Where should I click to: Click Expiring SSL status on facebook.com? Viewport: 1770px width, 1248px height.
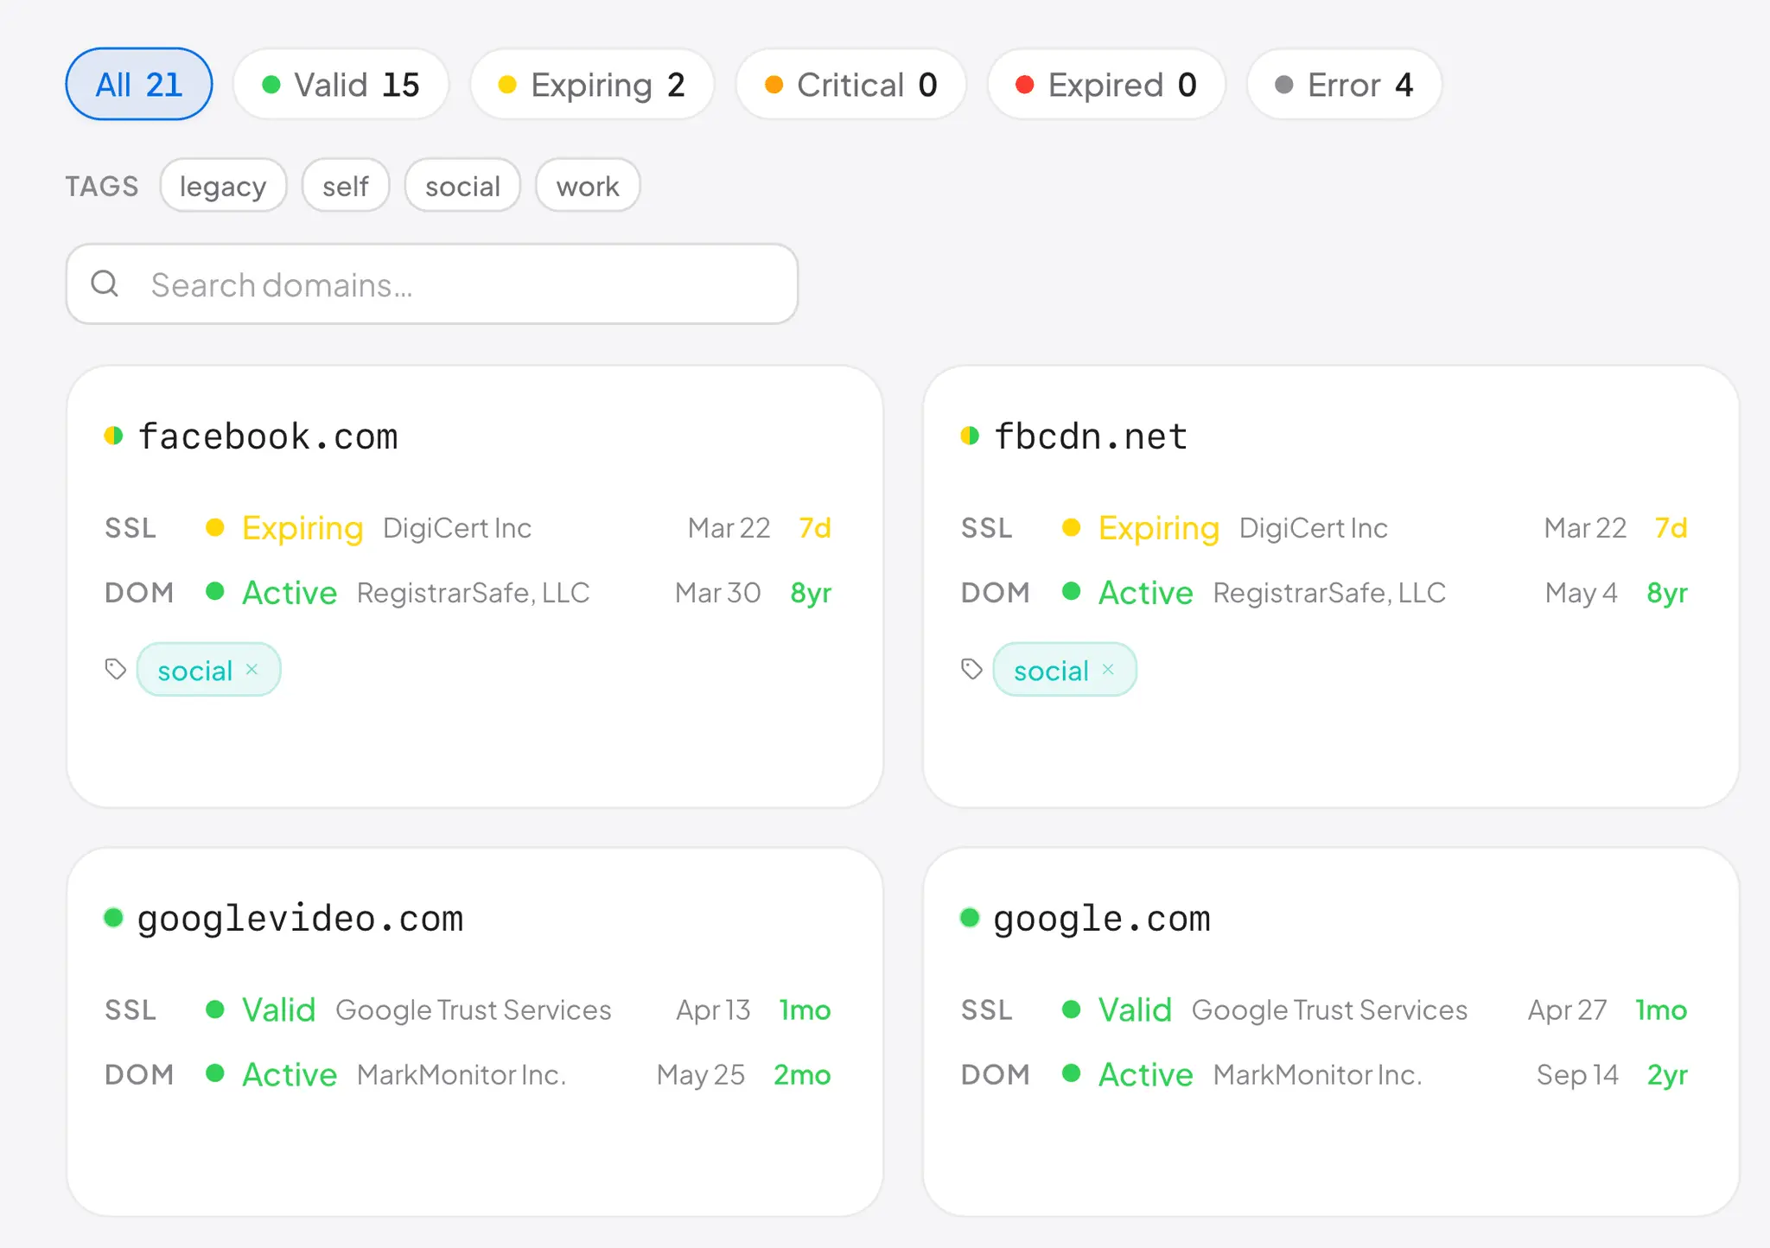[302, 527]
